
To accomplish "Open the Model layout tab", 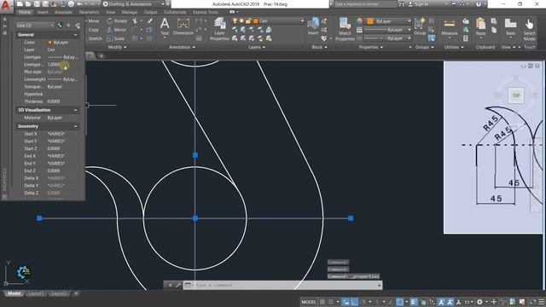I will (14, 293).
